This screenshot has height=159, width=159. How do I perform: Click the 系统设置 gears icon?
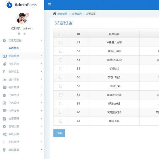tap(4, 134)
